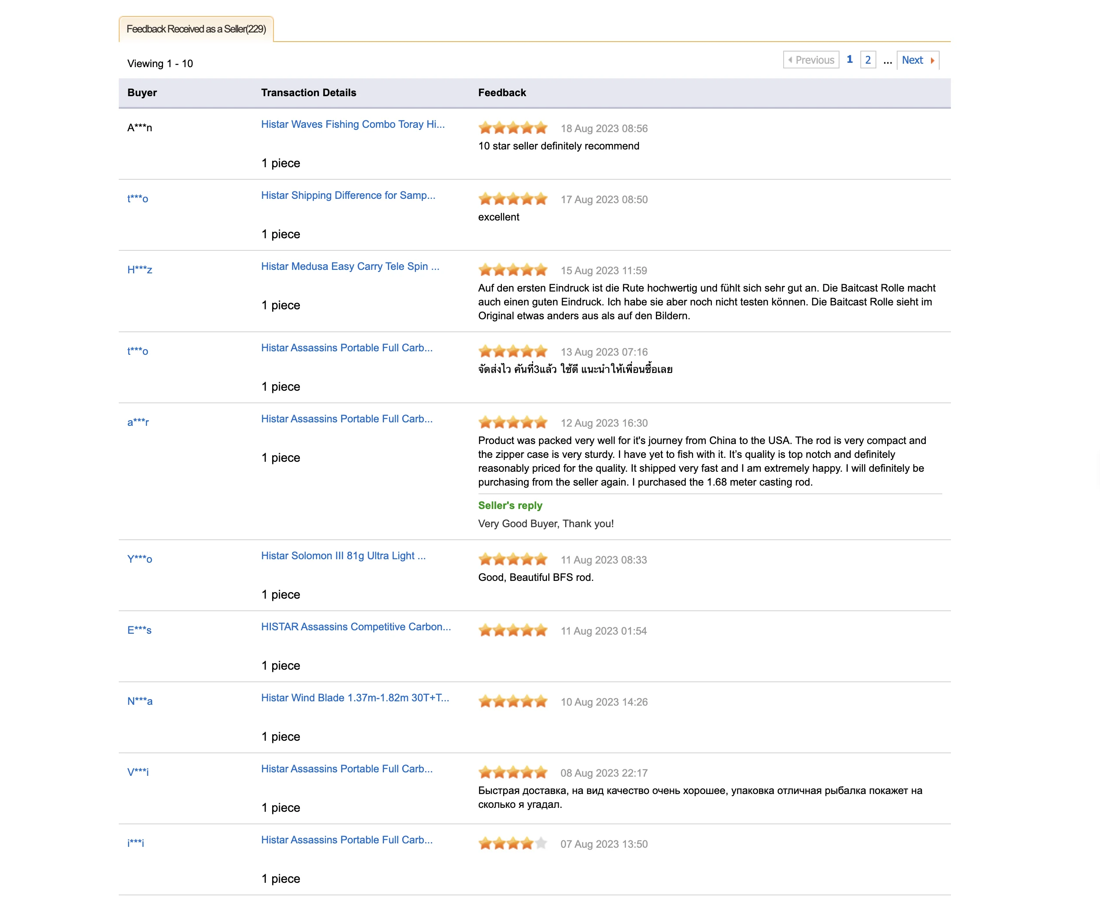Viewport: 1100px width, 901px height.
Task: Click the Seller's reply heading
Action: (x=510, y=506)
